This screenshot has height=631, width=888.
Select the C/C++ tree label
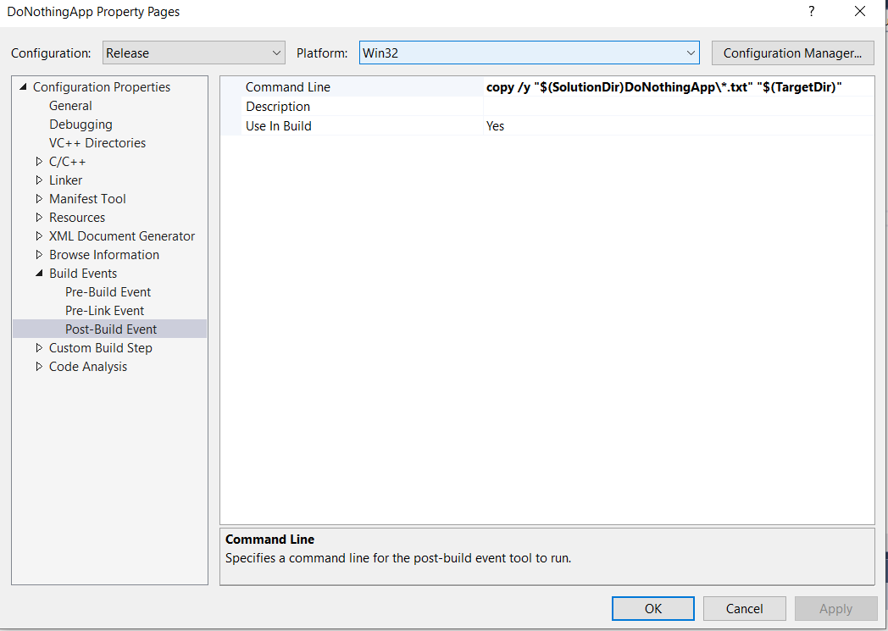click(68, 162)
